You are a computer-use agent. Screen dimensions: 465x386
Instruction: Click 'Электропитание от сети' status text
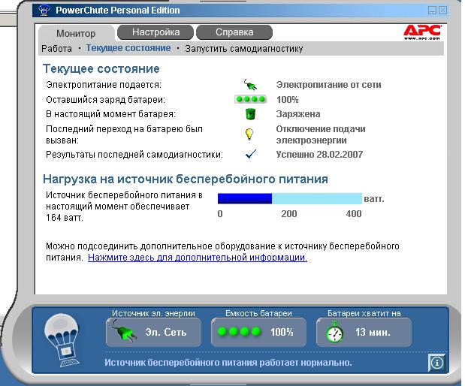tap(328, 85)
